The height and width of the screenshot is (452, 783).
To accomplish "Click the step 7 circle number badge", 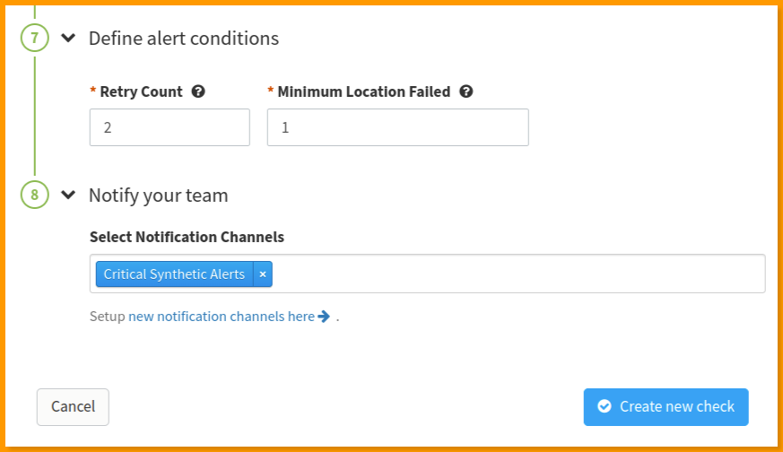I will 34,38.
